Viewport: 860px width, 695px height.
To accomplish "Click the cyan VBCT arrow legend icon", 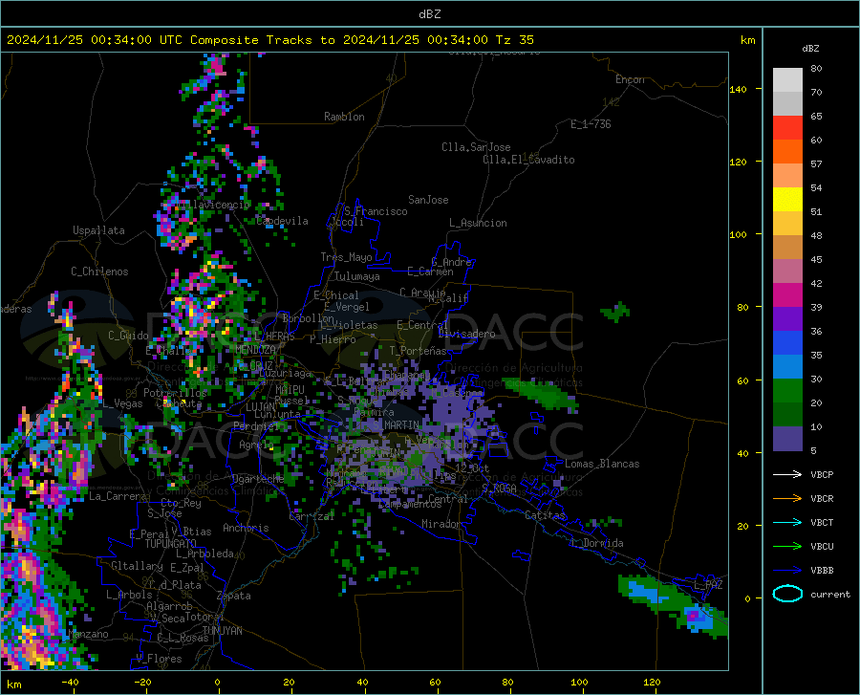I will point(787,522).
